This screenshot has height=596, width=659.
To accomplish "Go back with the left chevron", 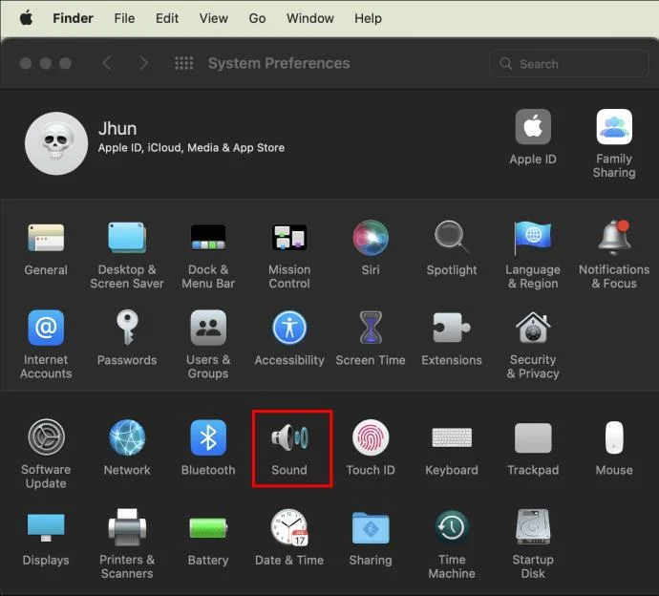I will [107, 63].
